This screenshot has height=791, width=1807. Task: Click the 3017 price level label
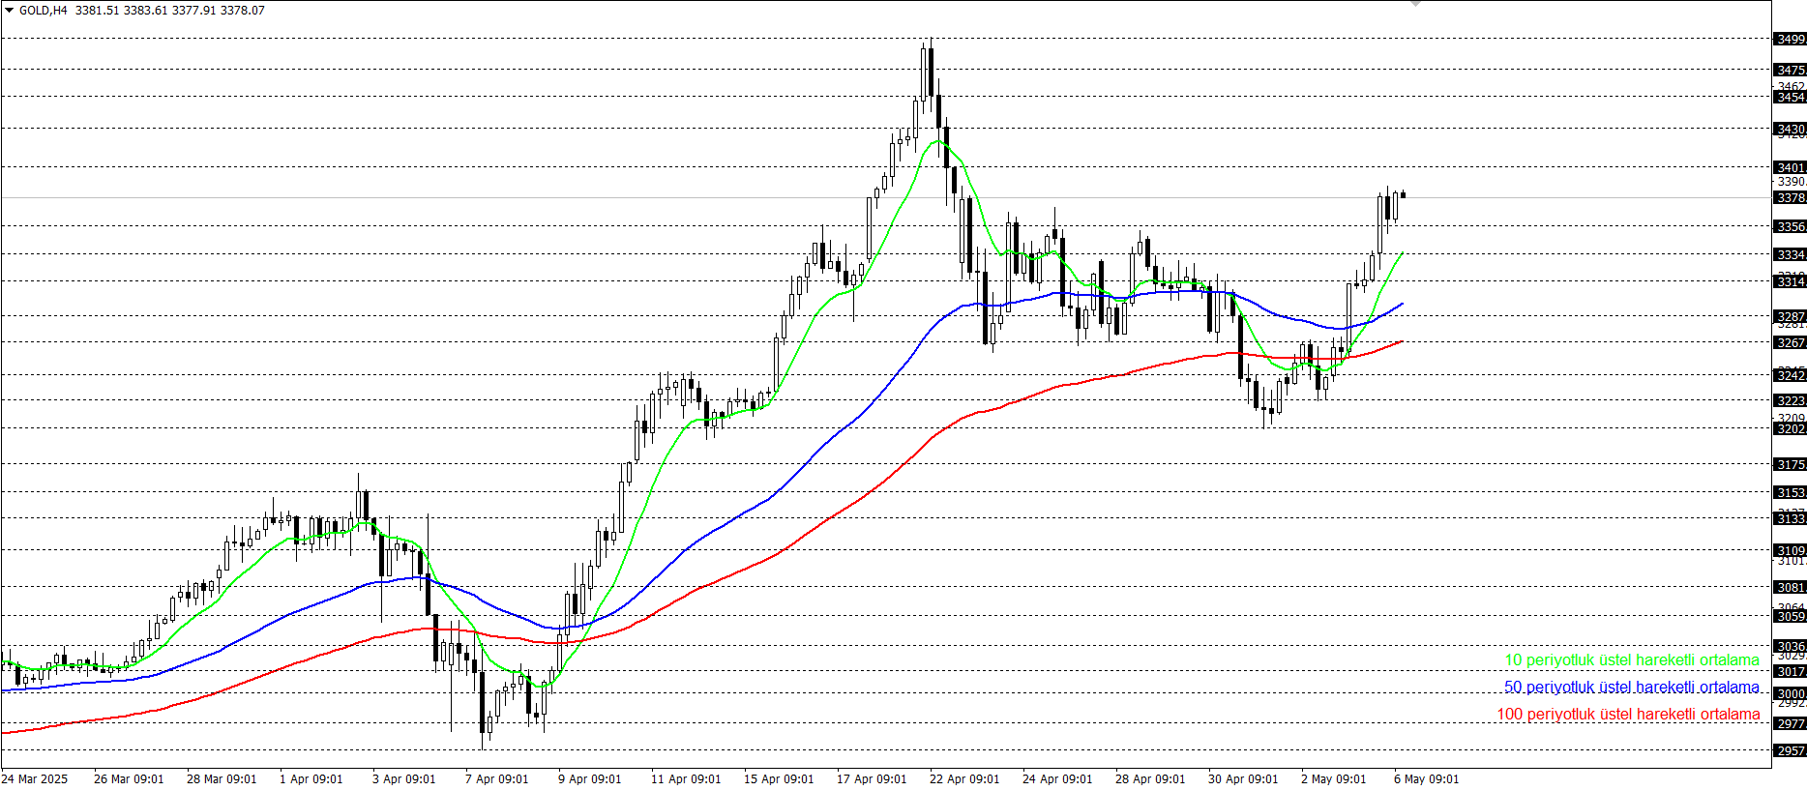pyautogui.click(x=1790, y=672)
